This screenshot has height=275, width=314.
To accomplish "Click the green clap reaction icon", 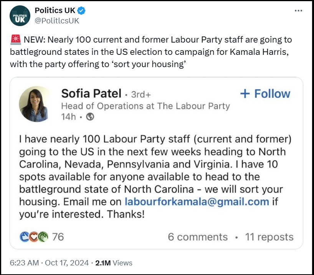I will click(43, 237).
